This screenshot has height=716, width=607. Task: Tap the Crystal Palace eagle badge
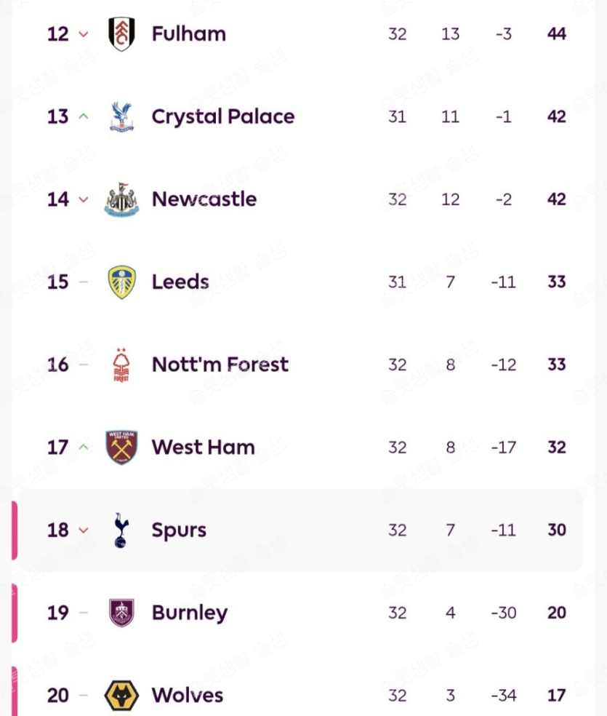point(121,116)
